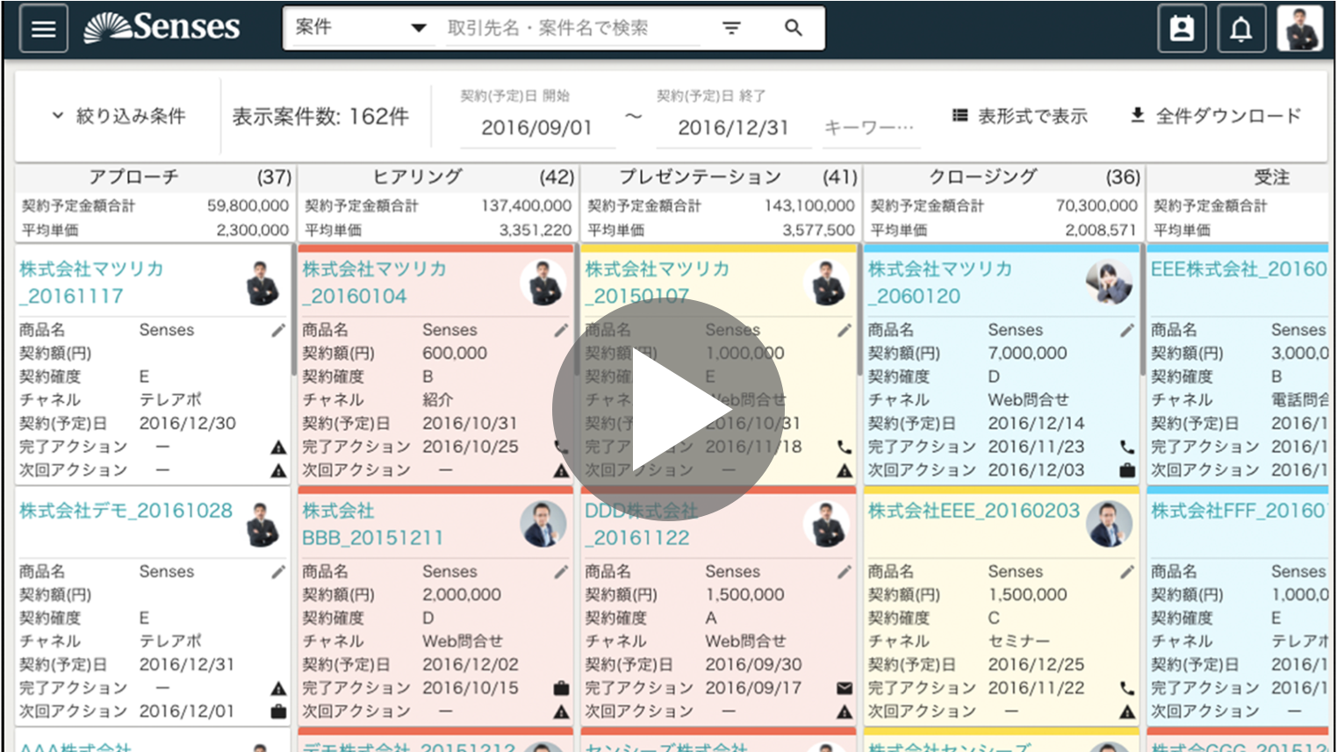Screen dimensions: 1337x752
Task: Edit the 株式会社EEE_20160203 card with pencil icon
Action: click(x=1127, y=572)
